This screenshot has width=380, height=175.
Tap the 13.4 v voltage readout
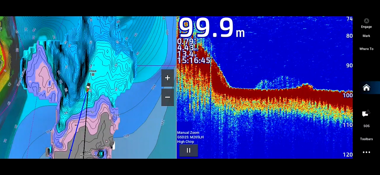187,54
